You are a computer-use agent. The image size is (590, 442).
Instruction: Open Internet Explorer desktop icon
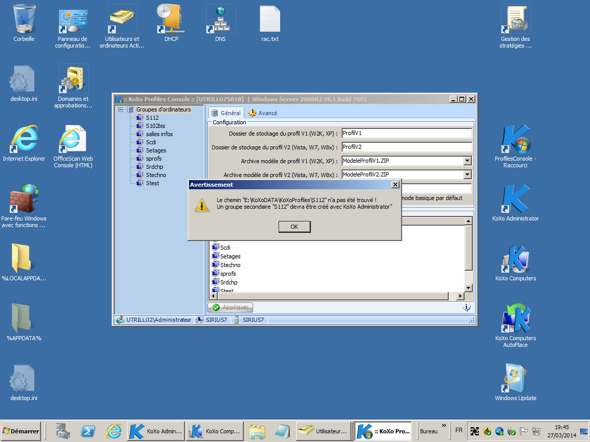pyautogui.click(x=24, y=143)
